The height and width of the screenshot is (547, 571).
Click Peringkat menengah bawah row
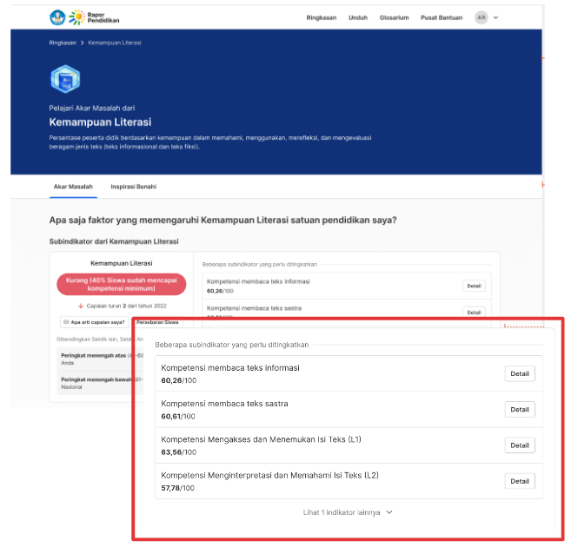click(x=100, y=383)
